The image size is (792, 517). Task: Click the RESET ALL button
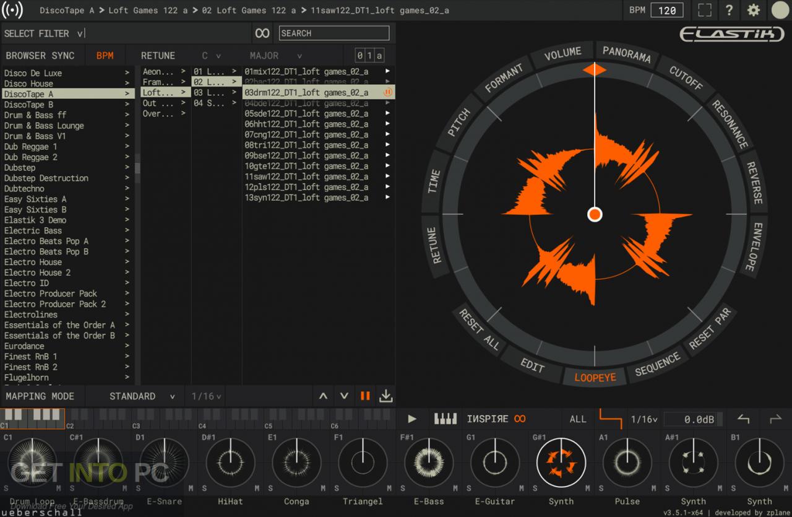478,329
